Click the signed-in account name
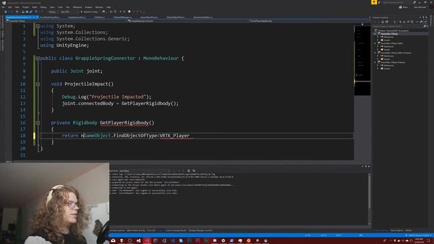The height and width of the screenshot is (244, 434). point(420,7)
